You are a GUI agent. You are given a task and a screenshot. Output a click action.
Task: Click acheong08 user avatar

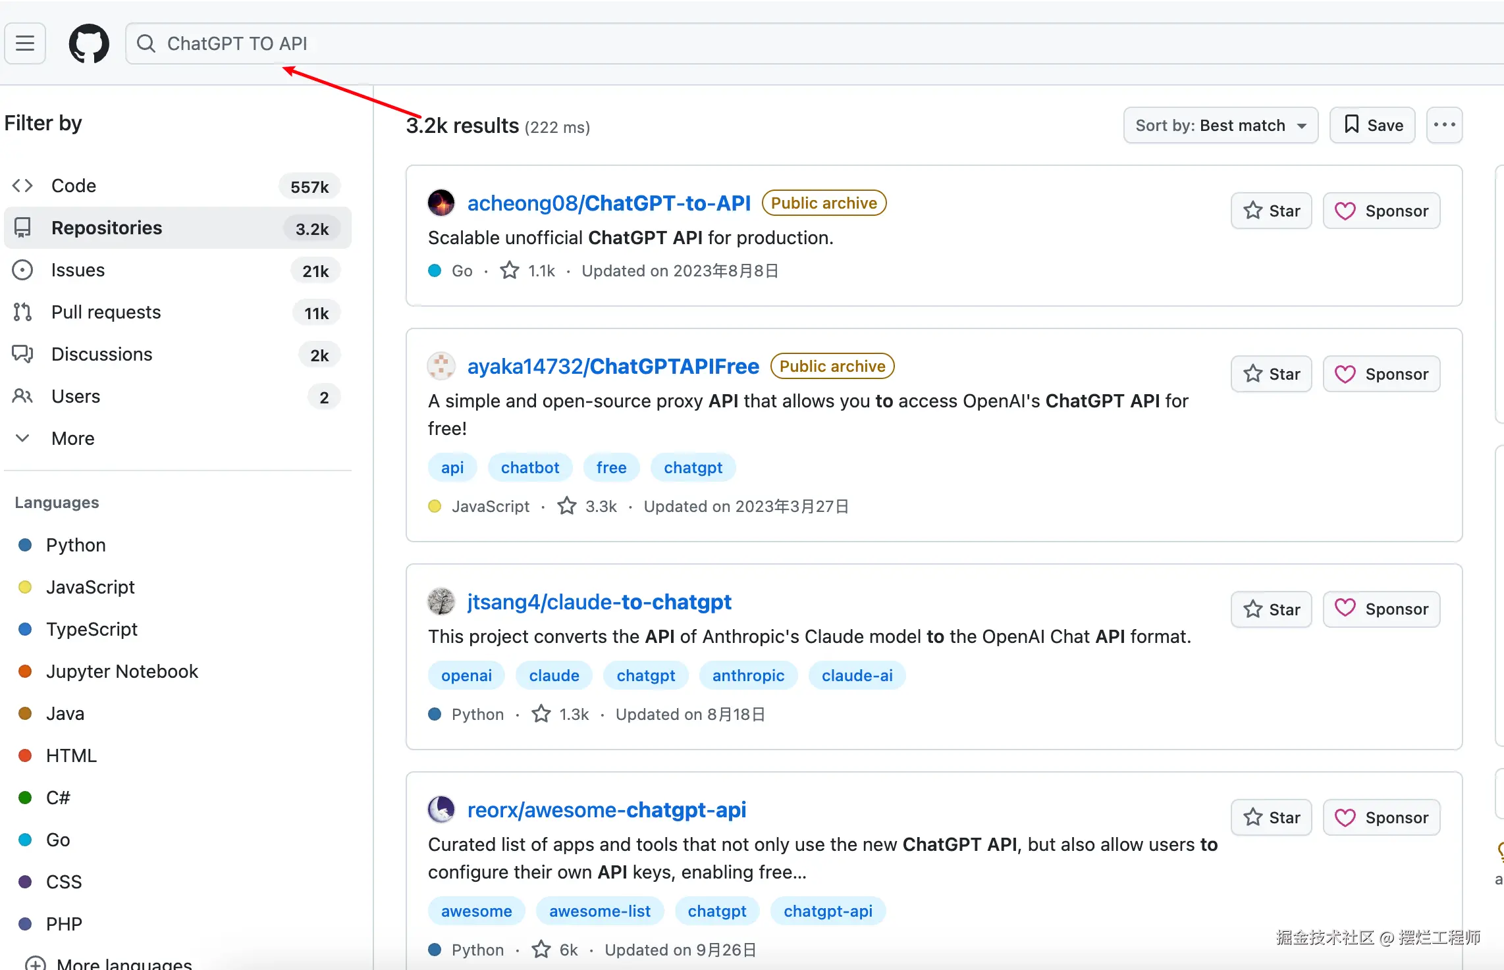click(441, 203)
